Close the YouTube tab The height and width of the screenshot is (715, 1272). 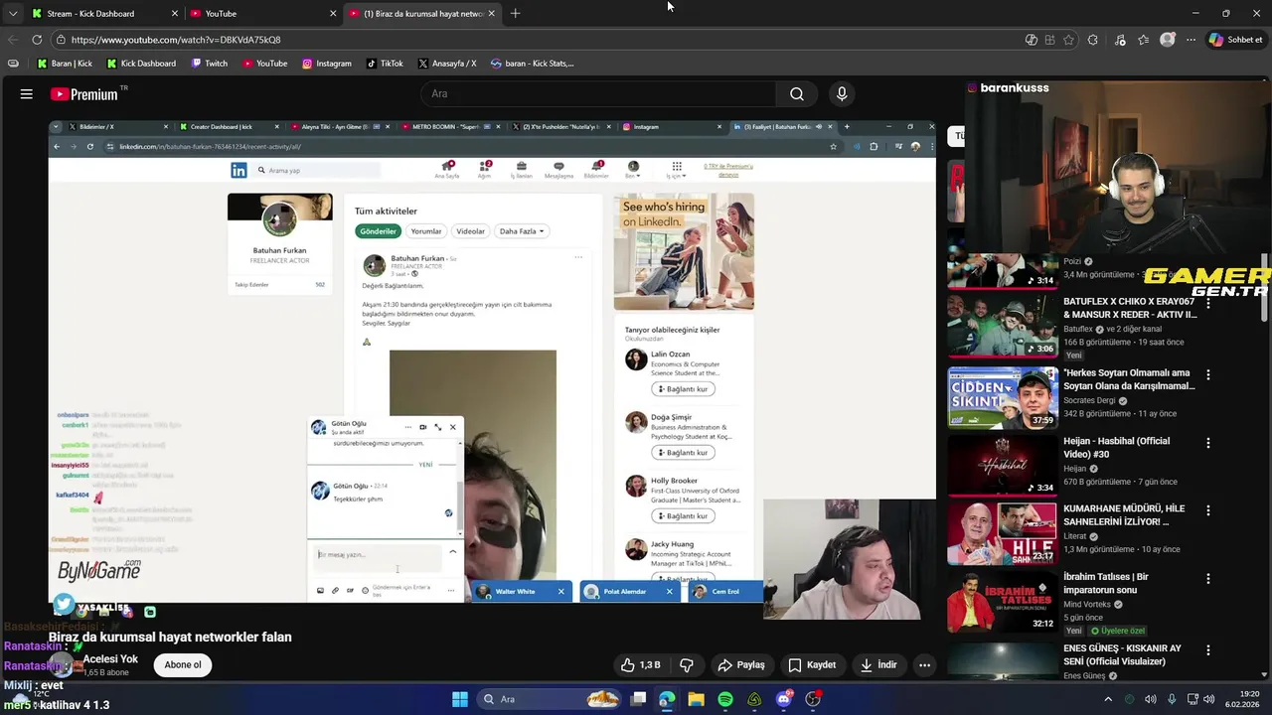coord(333,14)
